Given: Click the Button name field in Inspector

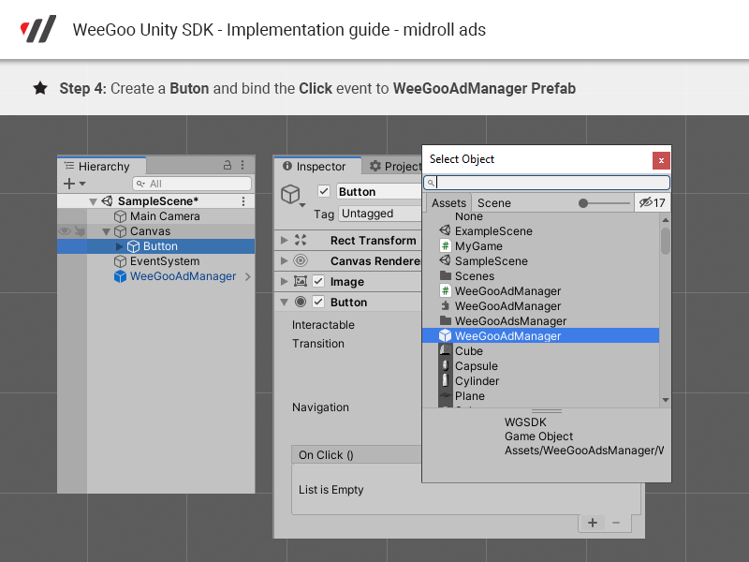Looking at the screenshot, I should point(379,191).
